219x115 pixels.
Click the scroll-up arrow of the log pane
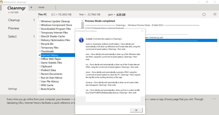pyautogui.click(x=83, y=21)
